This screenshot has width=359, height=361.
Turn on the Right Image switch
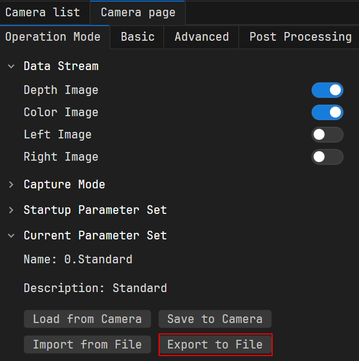(x=327, y=157)
